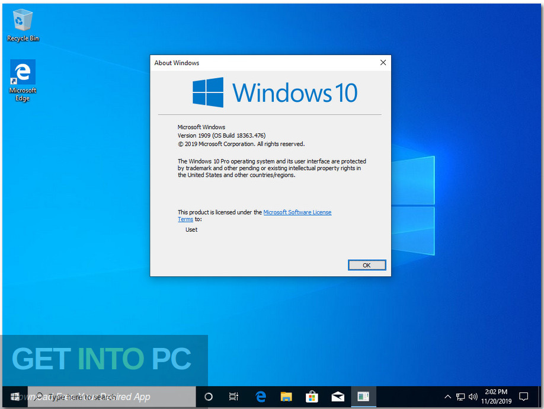Open the Recycle Bin desktop icon
The height and width of the screenshot is (409, 544).
click(23, 25)
